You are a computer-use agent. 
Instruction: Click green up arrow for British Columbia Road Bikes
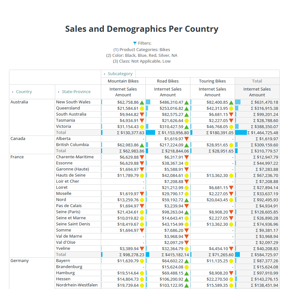[x=187, y=145]
